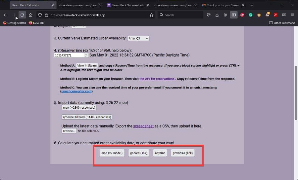
Task: Click Browse to upload CSV file
Action: (x=69, y=131)
